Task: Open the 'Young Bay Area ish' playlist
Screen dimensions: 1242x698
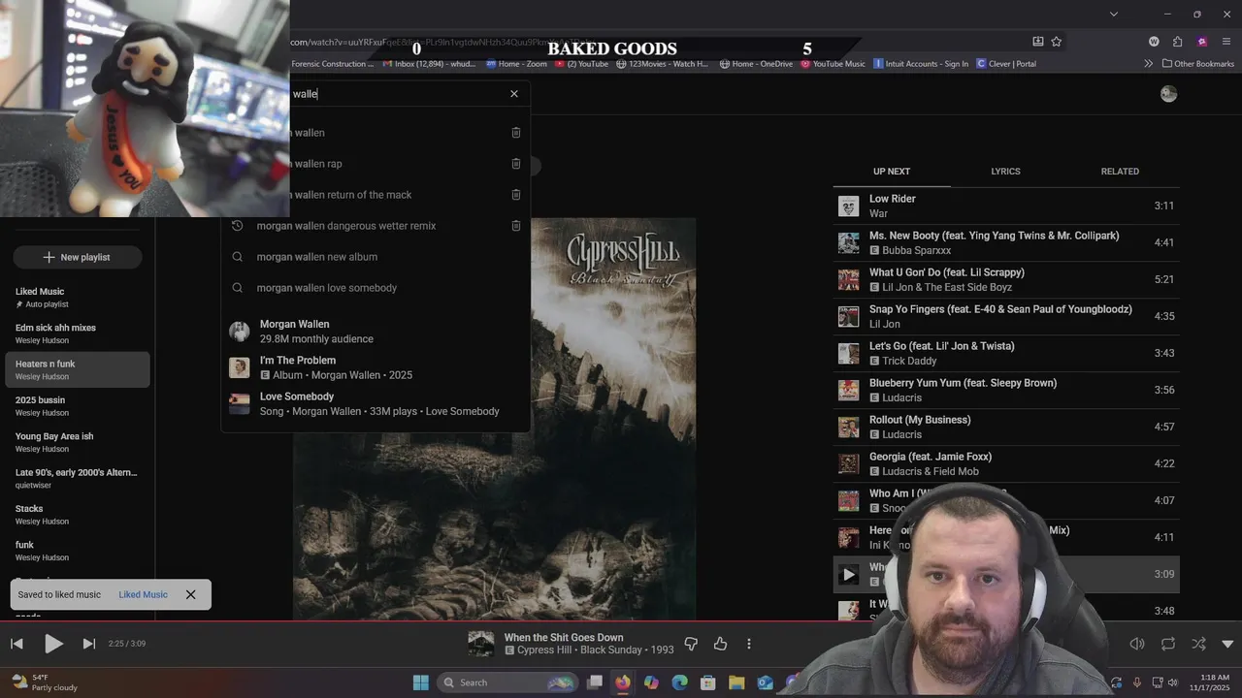Action: (x=78, y=442)
